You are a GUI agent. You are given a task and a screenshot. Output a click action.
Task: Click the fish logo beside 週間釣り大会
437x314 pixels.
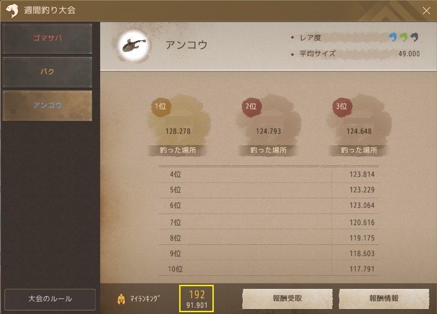click(x=12, y=10)
